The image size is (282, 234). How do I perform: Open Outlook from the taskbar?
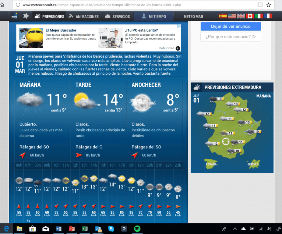tap(98, 229)
